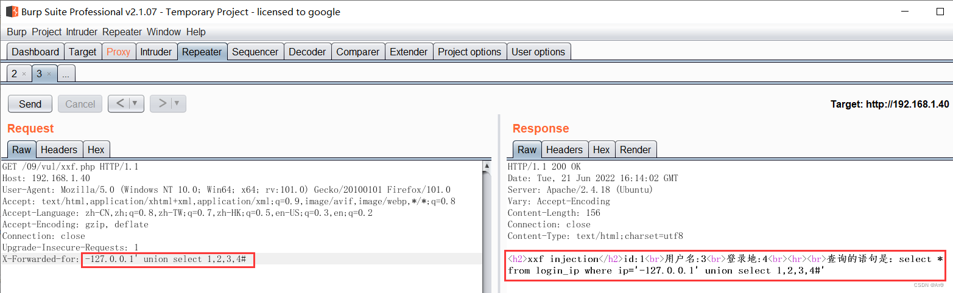Viewport: 953px width, 293px height.
Task: Click the Host: 192.168.1.40 header line
Action: click(x=46, y=178)
